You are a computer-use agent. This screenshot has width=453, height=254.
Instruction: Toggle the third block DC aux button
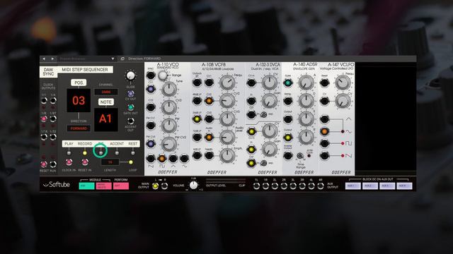click(387, 186)
